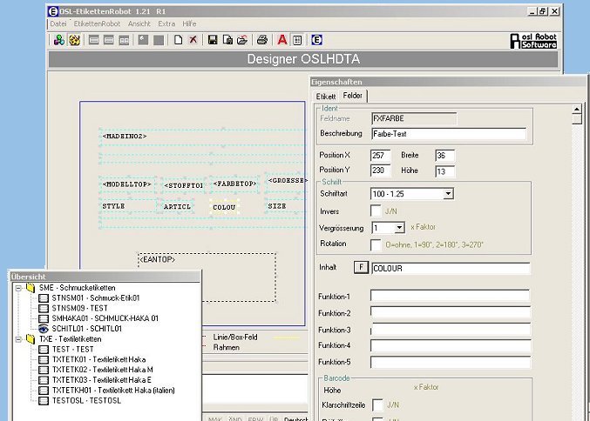Click the blue E logo toolbar icon
Viewport: 590px width, 421px height.
317,40
